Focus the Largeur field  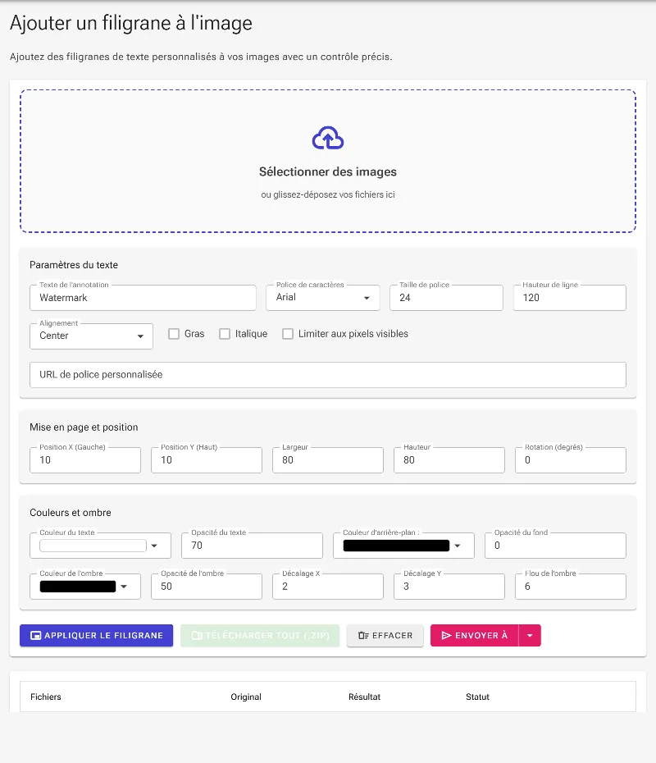point(328,460)
